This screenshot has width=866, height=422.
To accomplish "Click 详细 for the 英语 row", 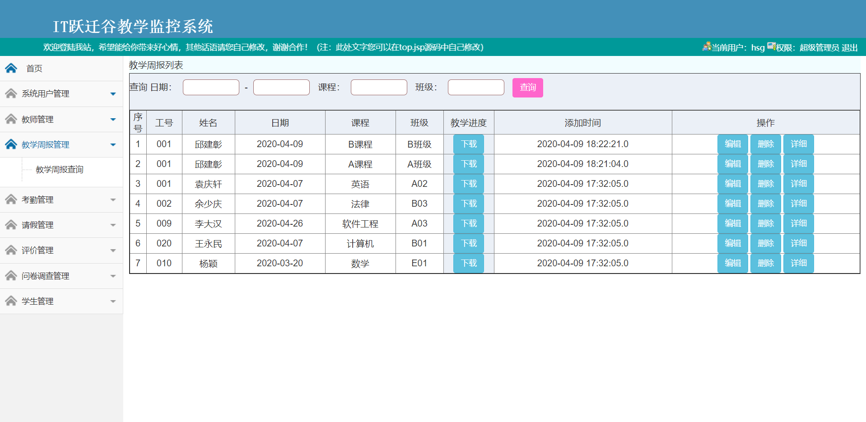I will 799,184.
